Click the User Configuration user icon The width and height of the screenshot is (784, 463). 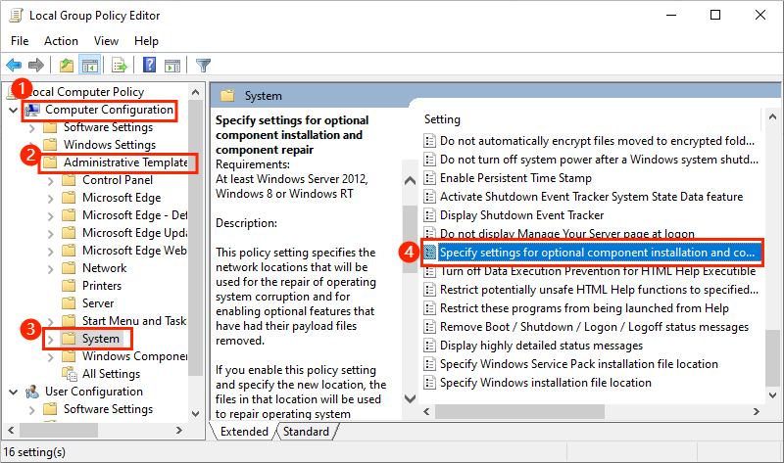[32, 392]
